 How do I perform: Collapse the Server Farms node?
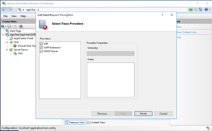tap(7, 50)
